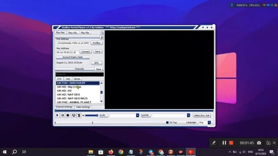Viewport: 278px width, 156px height.
Task: Toggle fullscreen with the monitor icon
Action: 73,115
